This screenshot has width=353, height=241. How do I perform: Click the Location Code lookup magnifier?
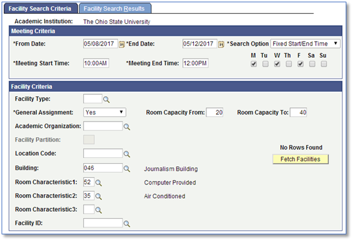point(127,154)
